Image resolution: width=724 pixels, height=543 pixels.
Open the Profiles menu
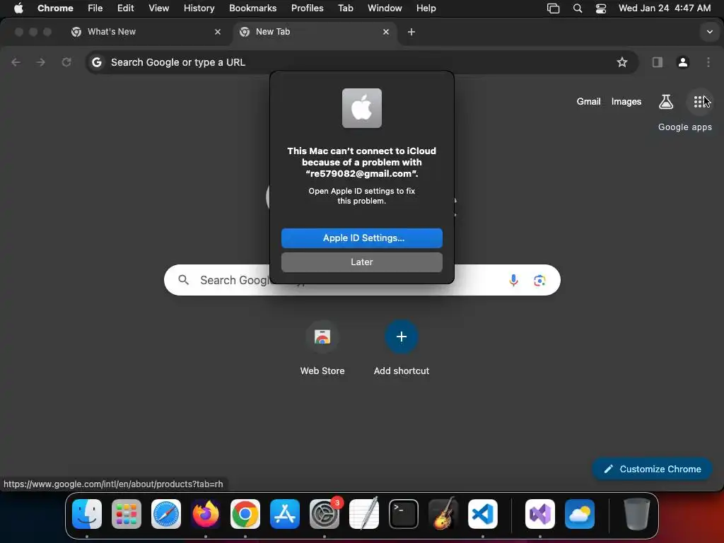tap(307, 8)
